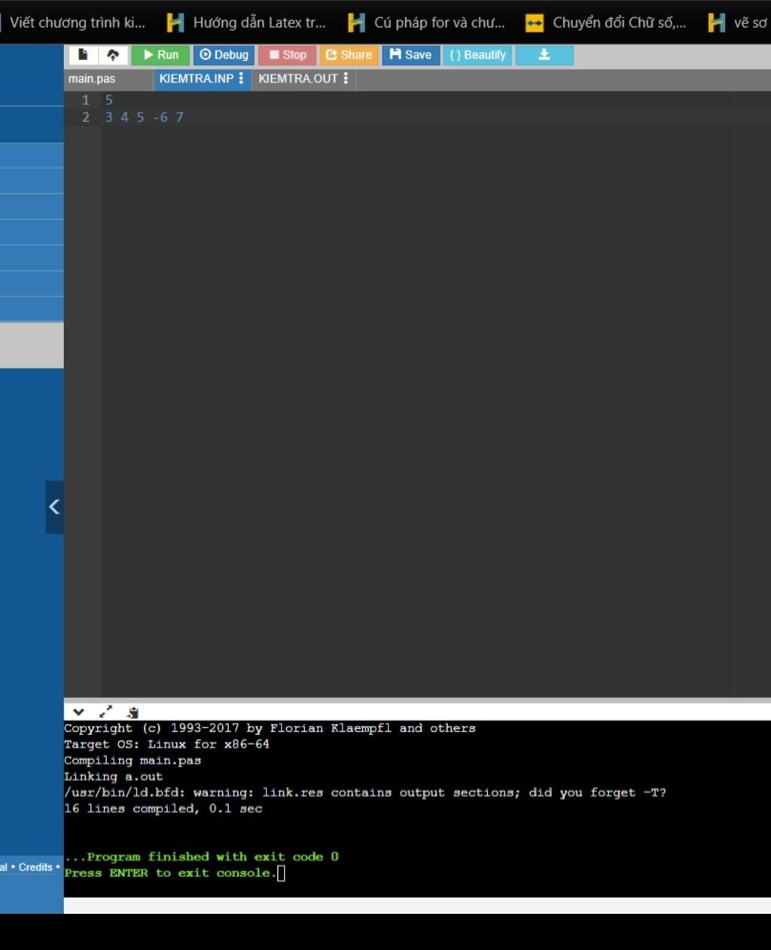Click console text 'Compiling main.pas'

coord(133,760)
